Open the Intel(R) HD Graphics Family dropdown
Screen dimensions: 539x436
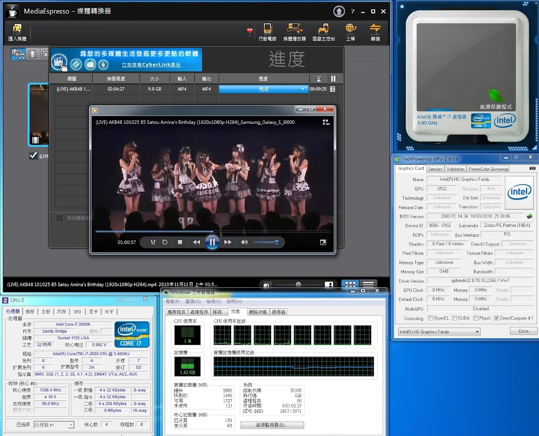point(439,332)
